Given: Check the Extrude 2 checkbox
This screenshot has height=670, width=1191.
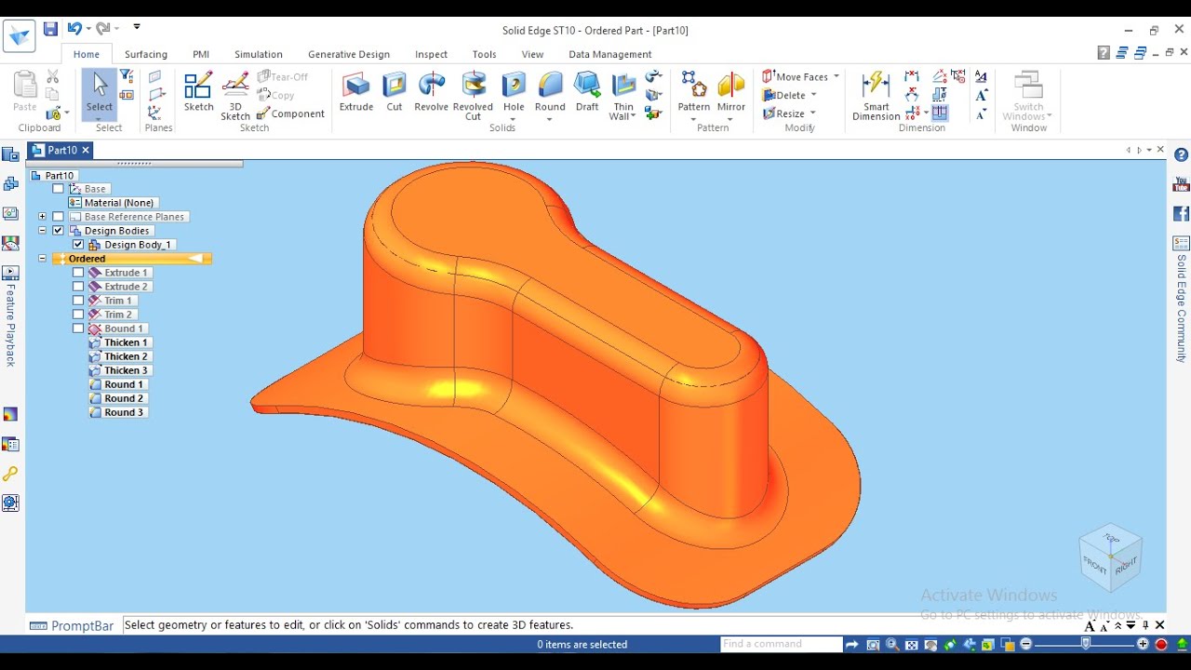Looking at the screenshot, I should 78,287.
